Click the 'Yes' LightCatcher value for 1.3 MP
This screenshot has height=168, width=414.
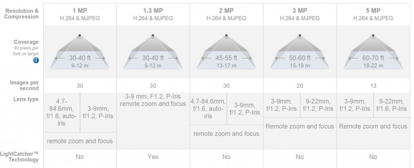(153, 157)
